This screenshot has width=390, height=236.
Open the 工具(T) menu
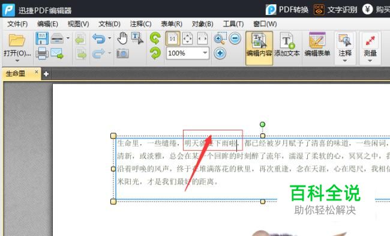233,24
